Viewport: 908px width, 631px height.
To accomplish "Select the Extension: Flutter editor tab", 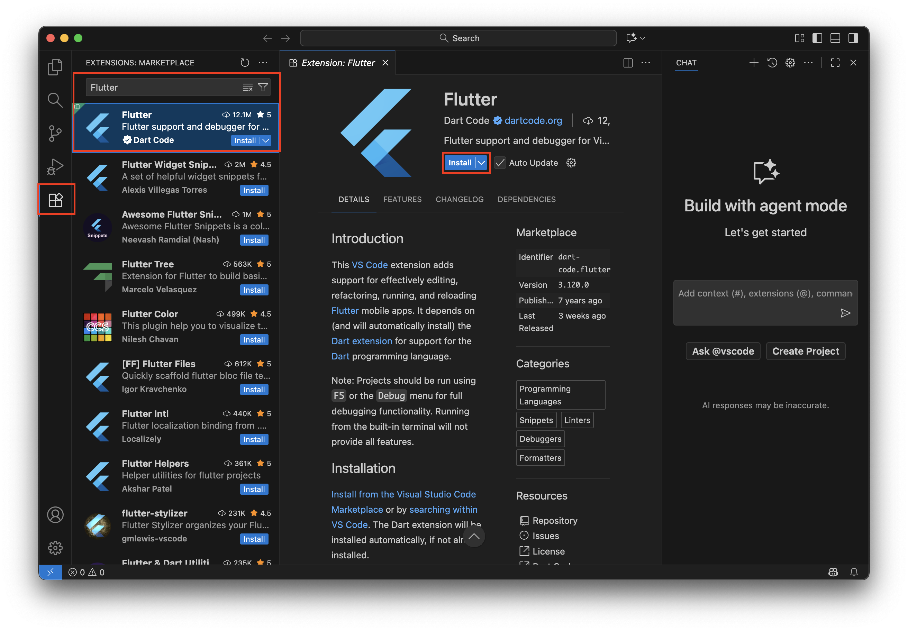I will 337,63.
